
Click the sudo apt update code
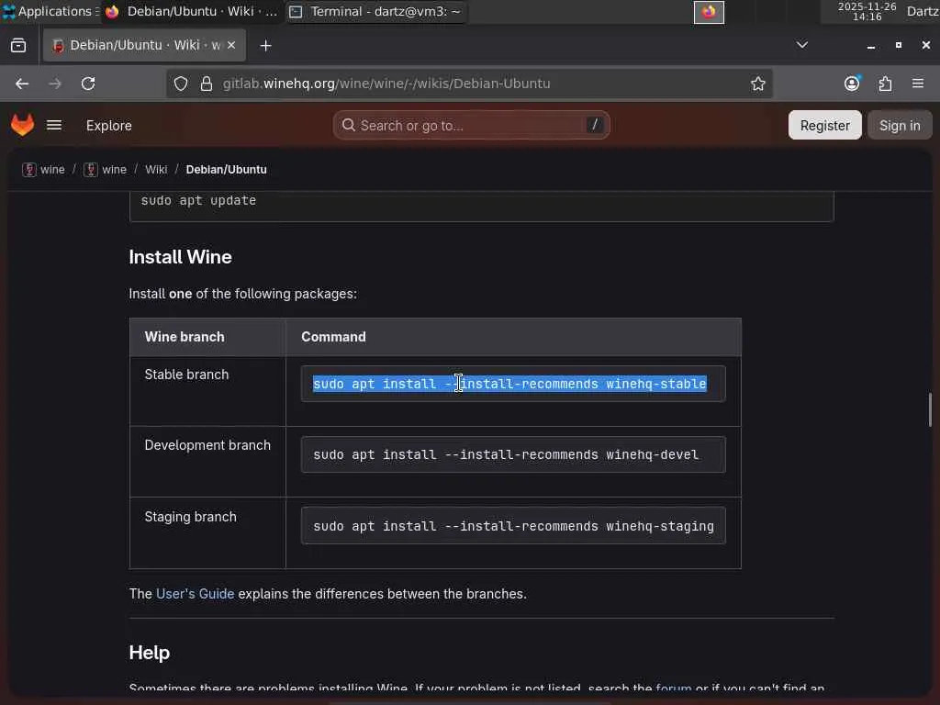[x=198, y=201]
